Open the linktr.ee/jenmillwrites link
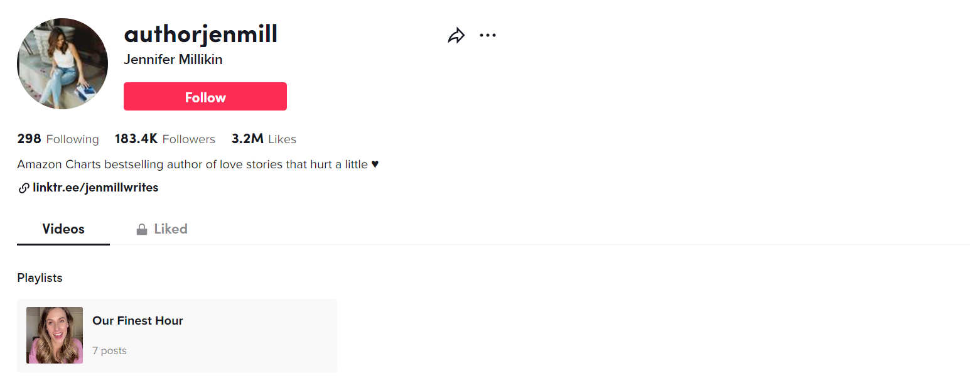 95,188
